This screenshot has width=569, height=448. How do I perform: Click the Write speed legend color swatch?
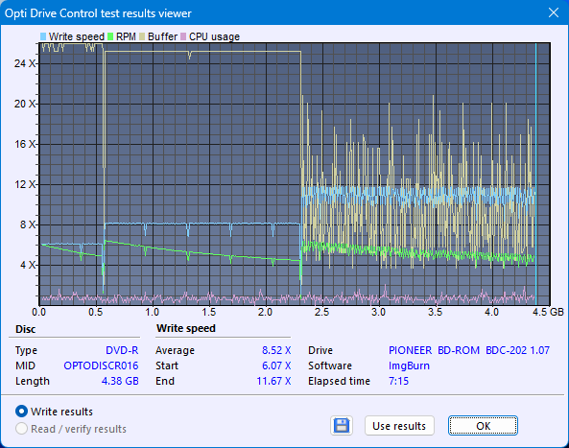pos(43,36)
